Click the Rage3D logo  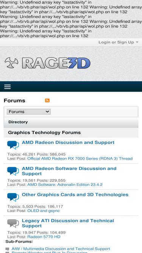pos(47,63)
